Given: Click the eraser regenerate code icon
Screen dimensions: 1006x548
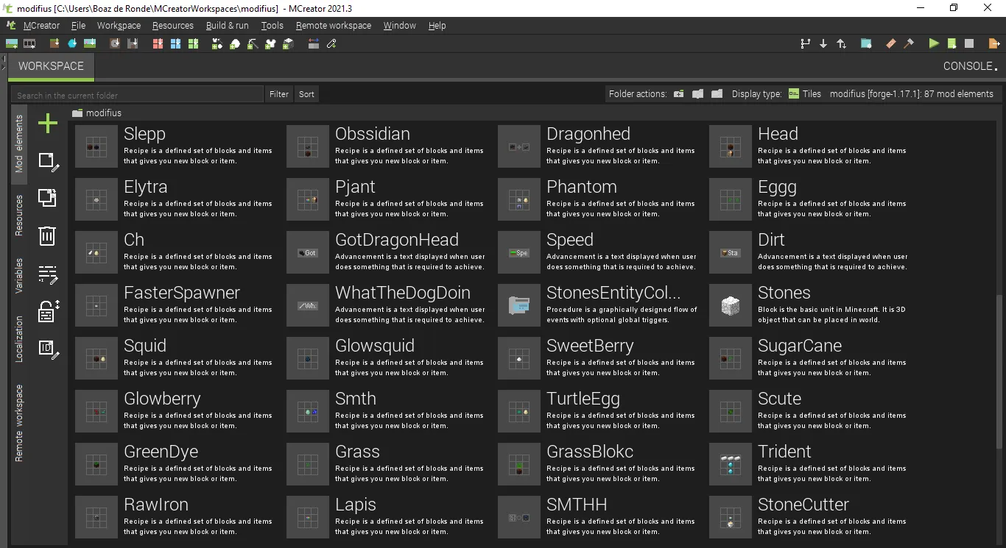Looking at the screenshot, I should click(890, 44).
